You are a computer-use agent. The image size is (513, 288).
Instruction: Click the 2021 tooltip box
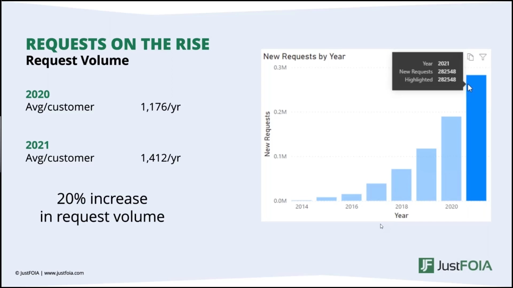[x=427, y=71]
